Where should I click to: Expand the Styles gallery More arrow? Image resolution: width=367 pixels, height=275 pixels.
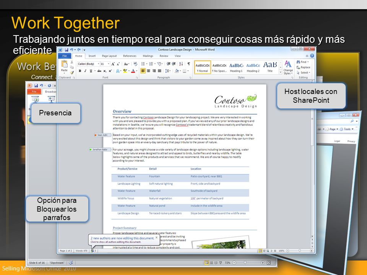pos(281,72)
